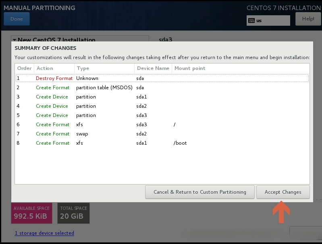
Task: Sort by the Mount point column header
Action: pyautogui.click(x=241, y=68)
